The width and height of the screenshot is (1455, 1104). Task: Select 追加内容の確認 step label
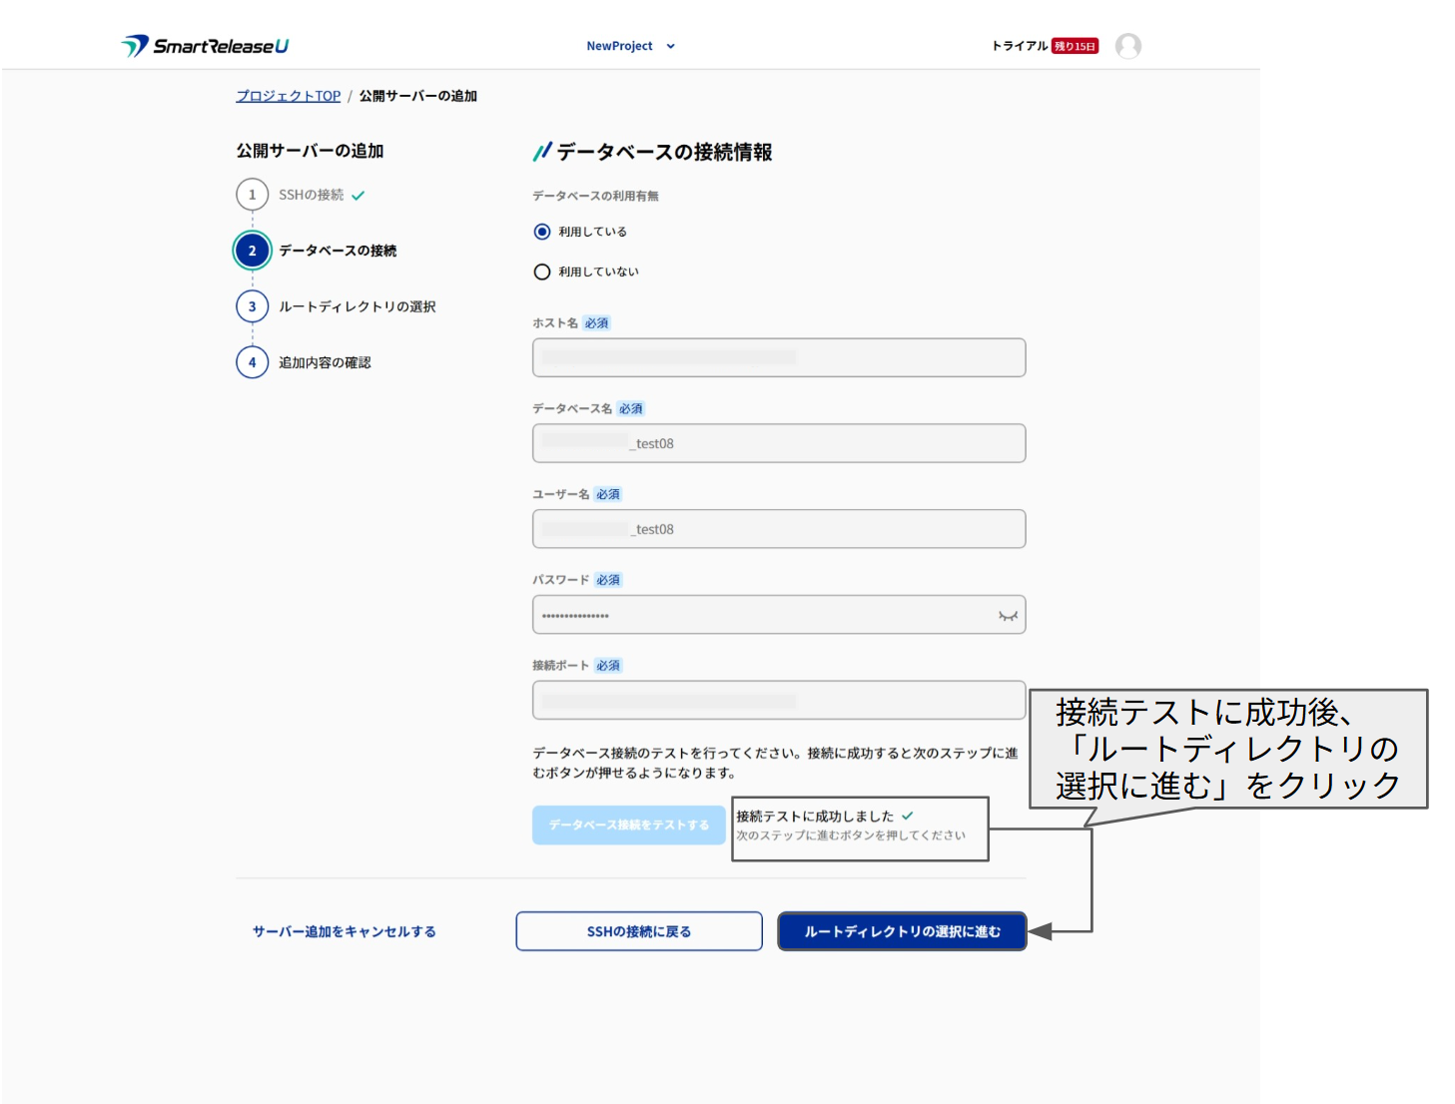325,362
